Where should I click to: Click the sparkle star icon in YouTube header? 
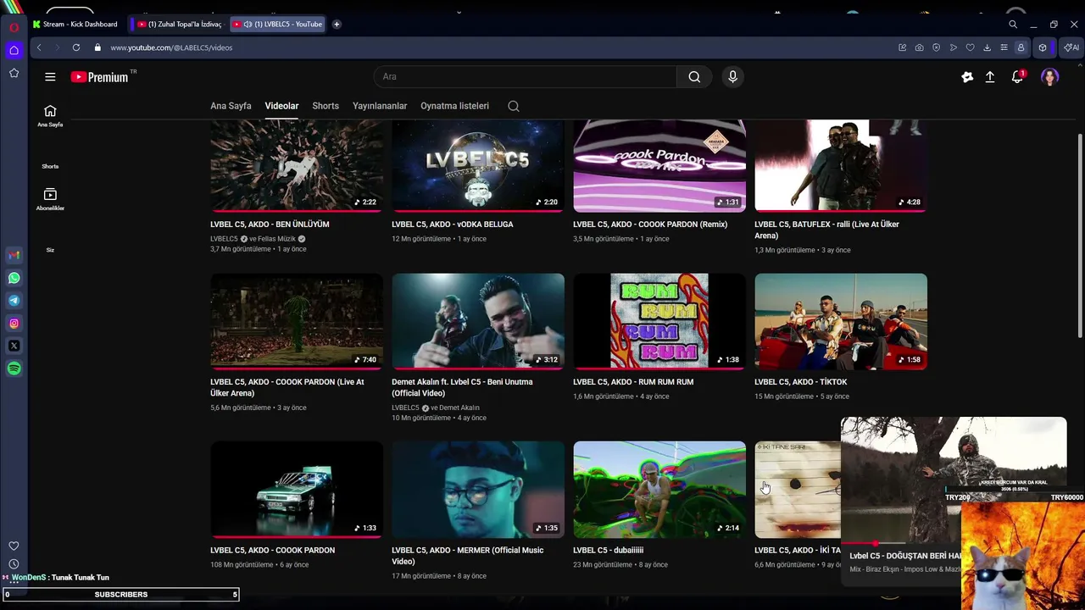point(967,77)
